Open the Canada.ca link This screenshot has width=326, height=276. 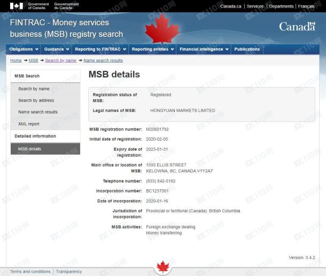tap(231, 6)
